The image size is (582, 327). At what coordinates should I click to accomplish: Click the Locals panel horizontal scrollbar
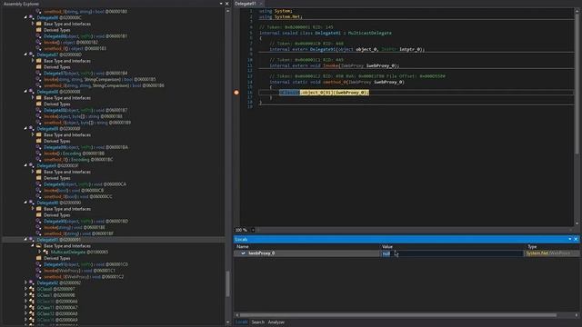pos(398,315)
